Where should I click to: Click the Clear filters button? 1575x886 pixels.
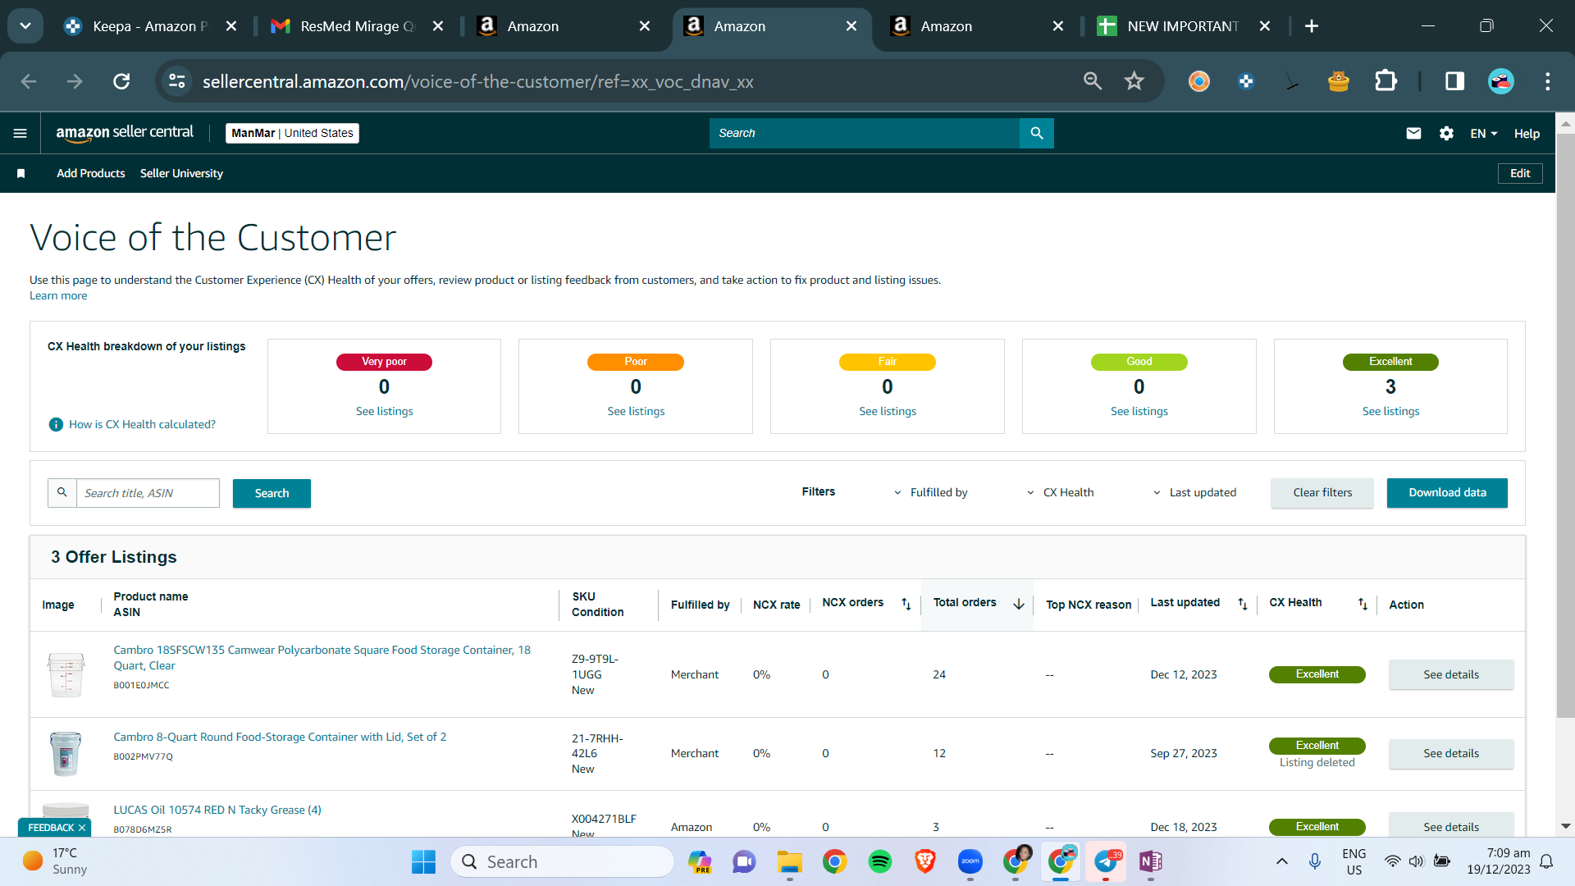point(1322,492)
